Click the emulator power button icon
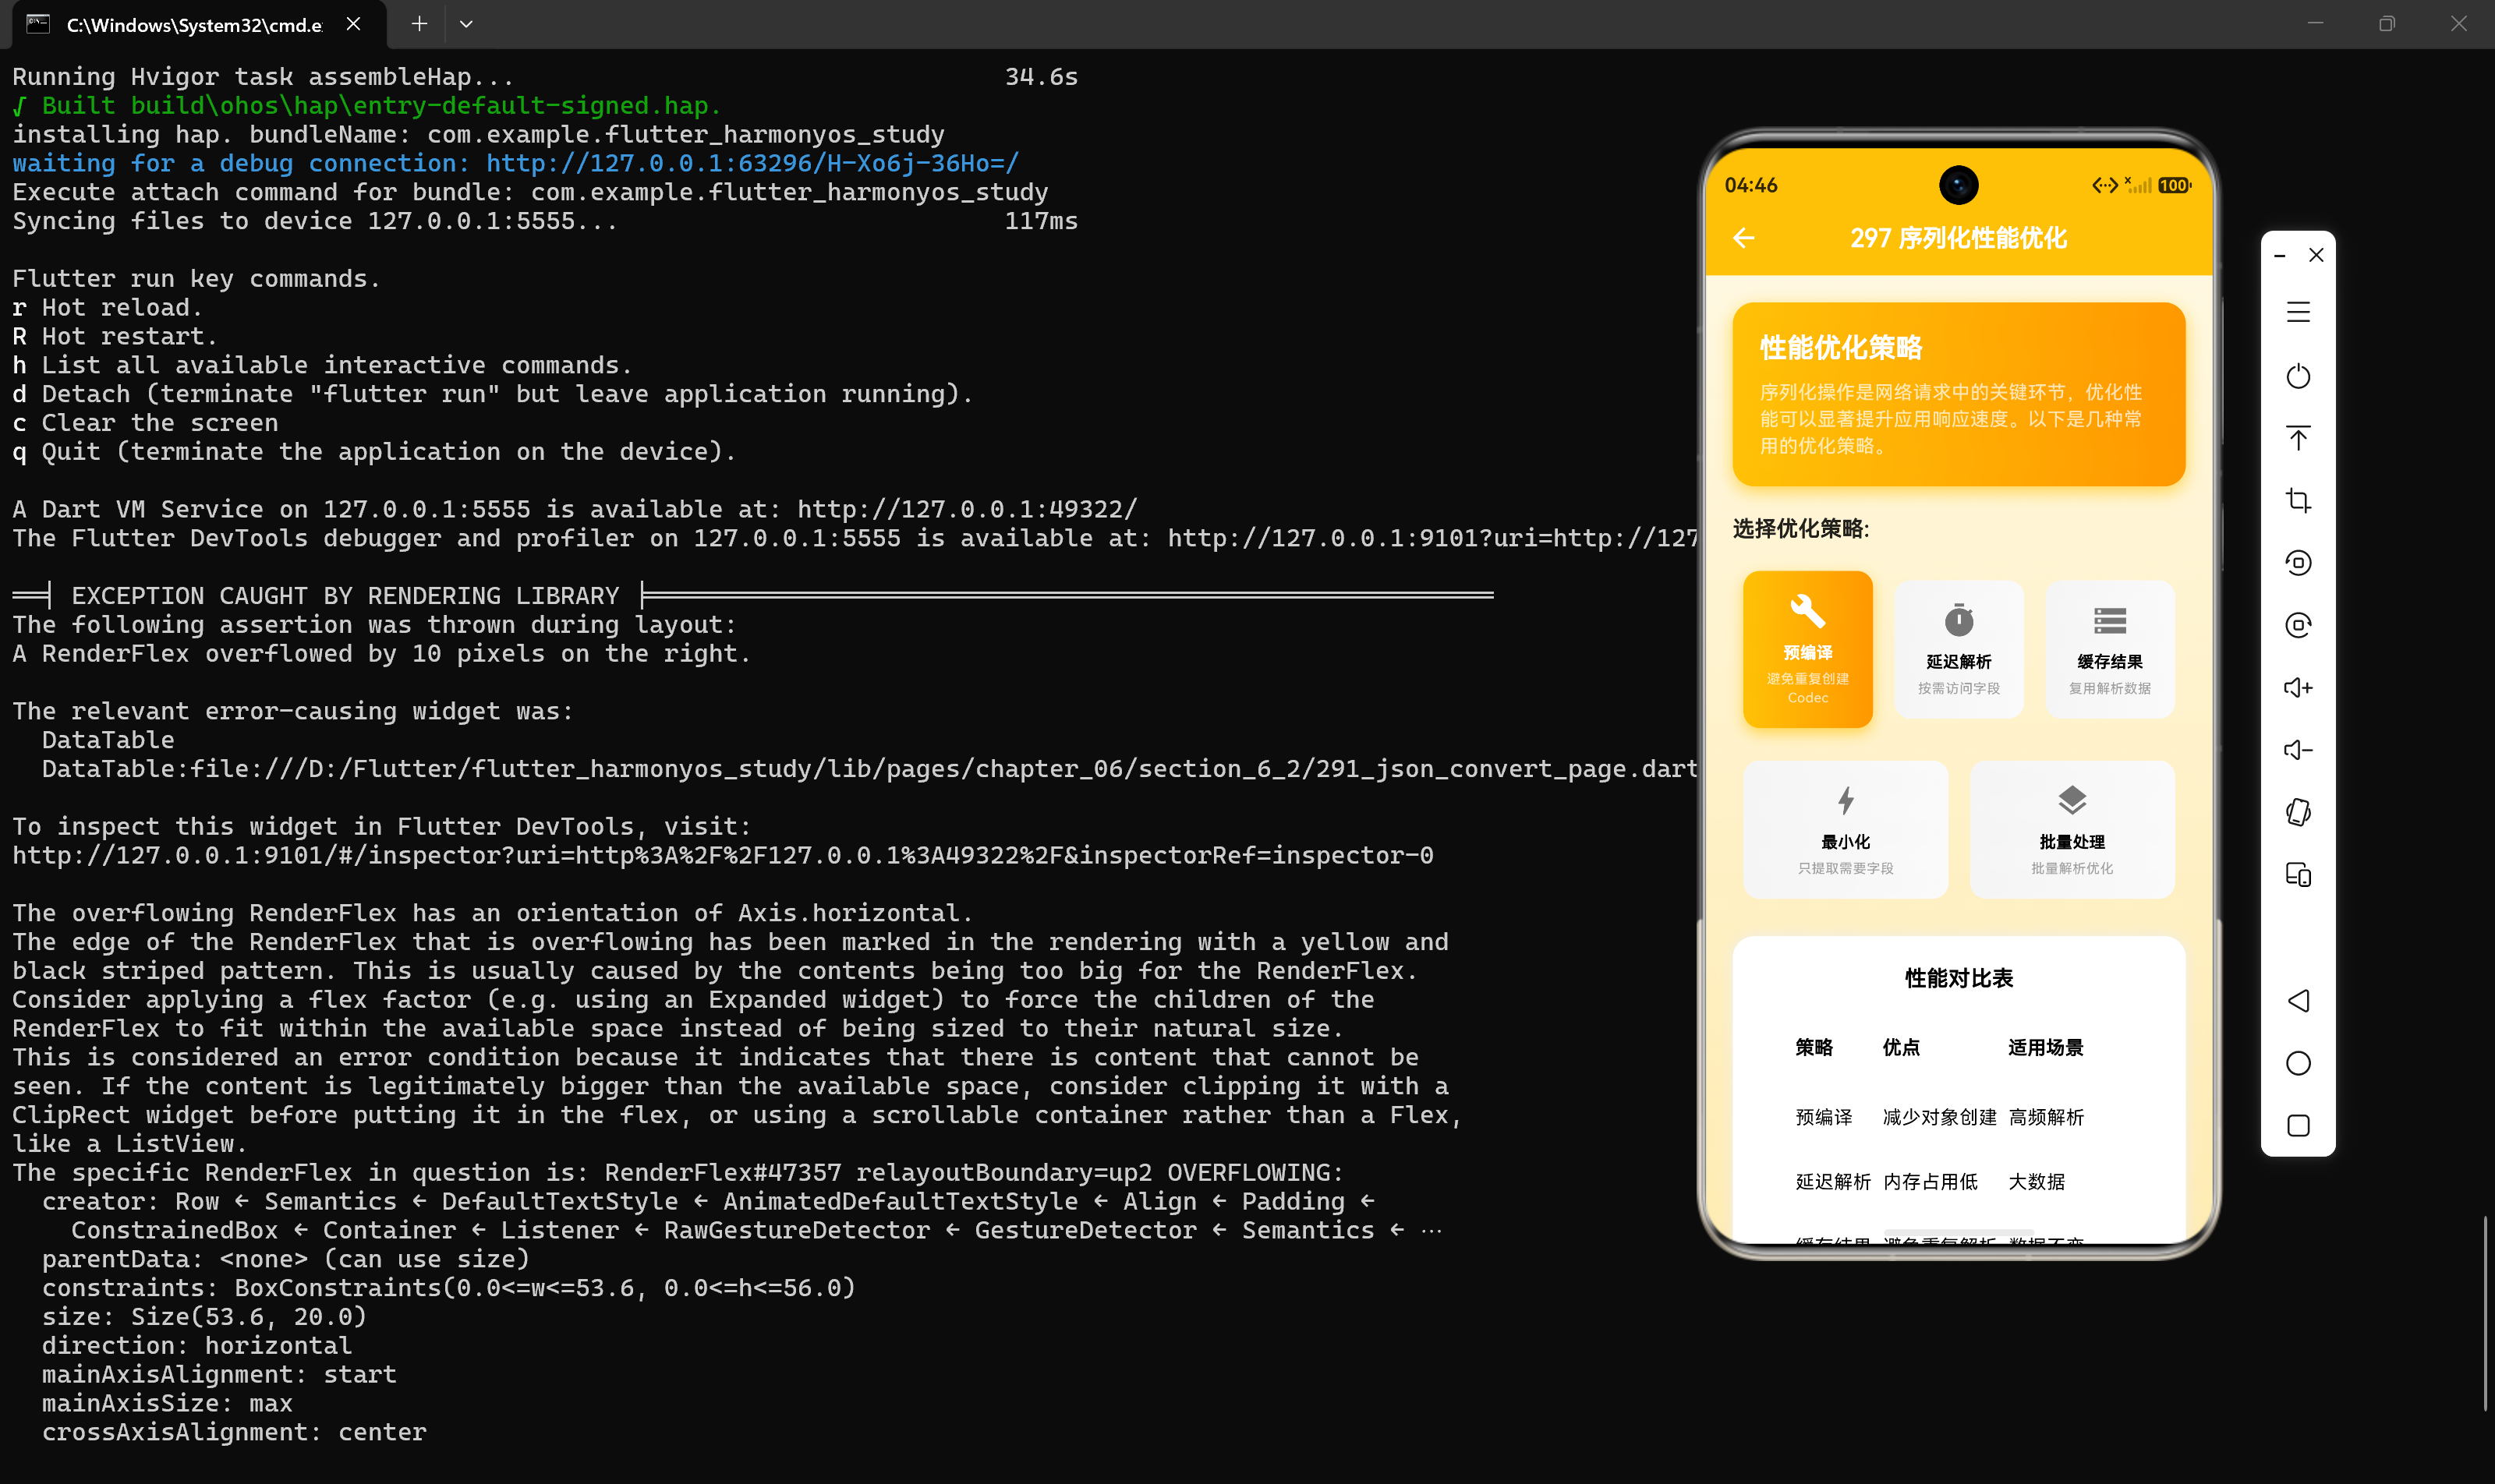2495x1484 pixels. [x=2298, y=376]
